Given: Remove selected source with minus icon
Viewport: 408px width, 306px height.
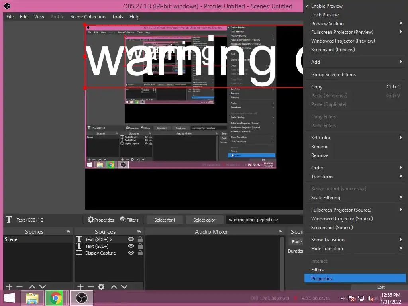Looking at the screenshot, I should pyautogui.click(x=91, y=287).
